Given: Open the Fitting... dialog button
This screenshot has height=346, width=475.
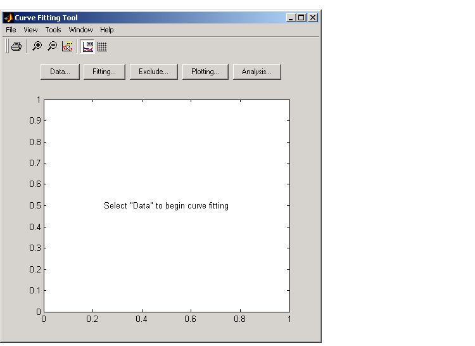Looking at the screenshot, I should (x=104, y=72).
